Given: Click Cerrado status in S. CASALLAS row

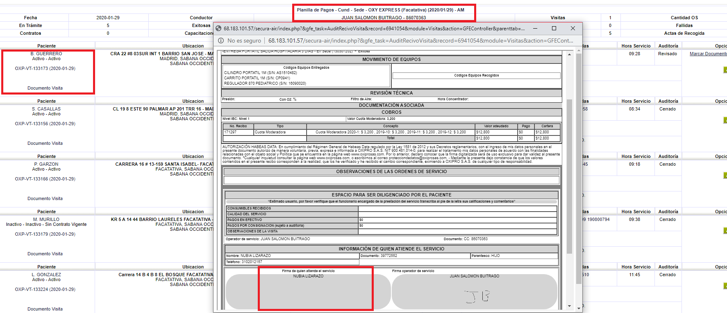Looking at the screenshot, I should tap(668, 109).
